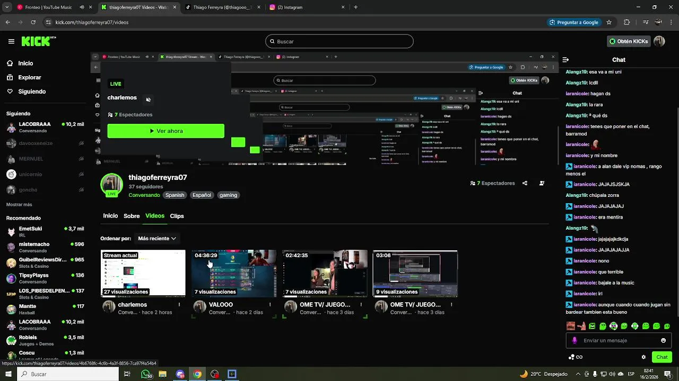
Task: Open the 02:42:35 video thumbnail
Action: click(325, 274)
